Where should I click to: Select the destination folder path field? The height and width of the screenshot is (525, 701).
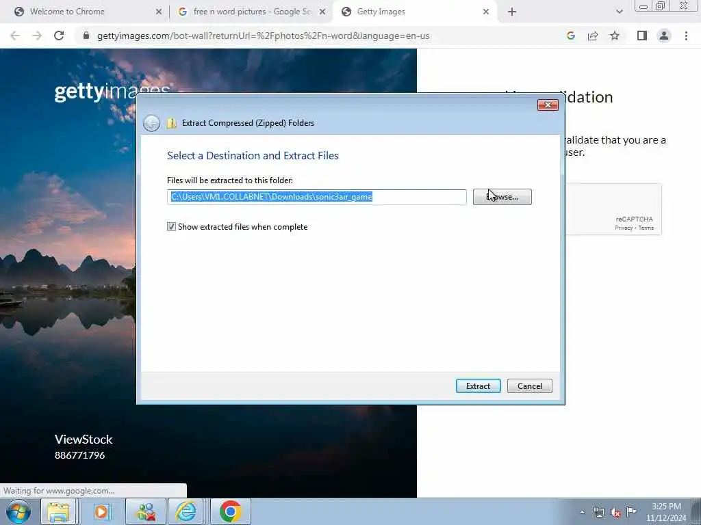[316, 197]
